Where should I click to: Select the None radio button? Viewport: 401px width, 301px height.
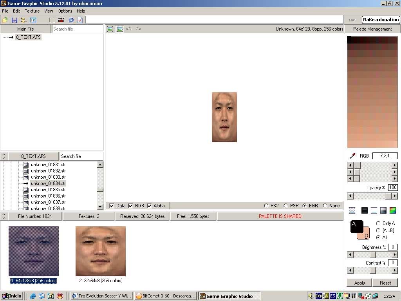325,206
